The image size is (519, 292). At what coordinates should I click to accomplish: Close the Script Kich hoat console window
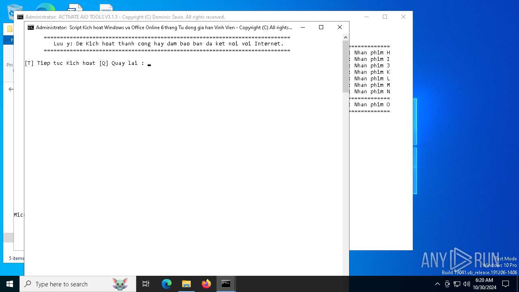(340, 27)
